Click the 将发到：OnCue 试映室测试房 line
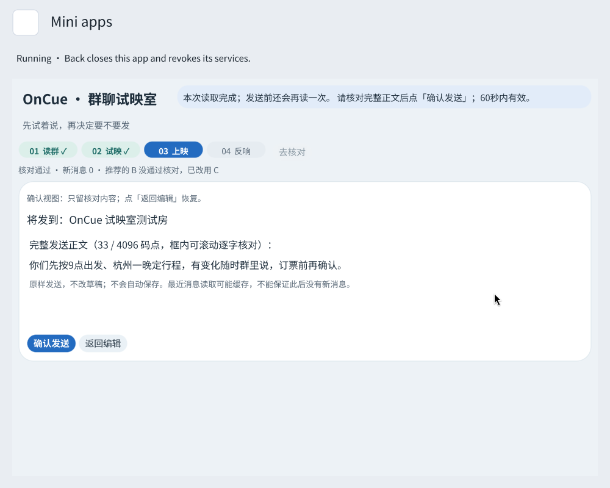Viewport: 610px width, 488px height. (x=97, y=220)
